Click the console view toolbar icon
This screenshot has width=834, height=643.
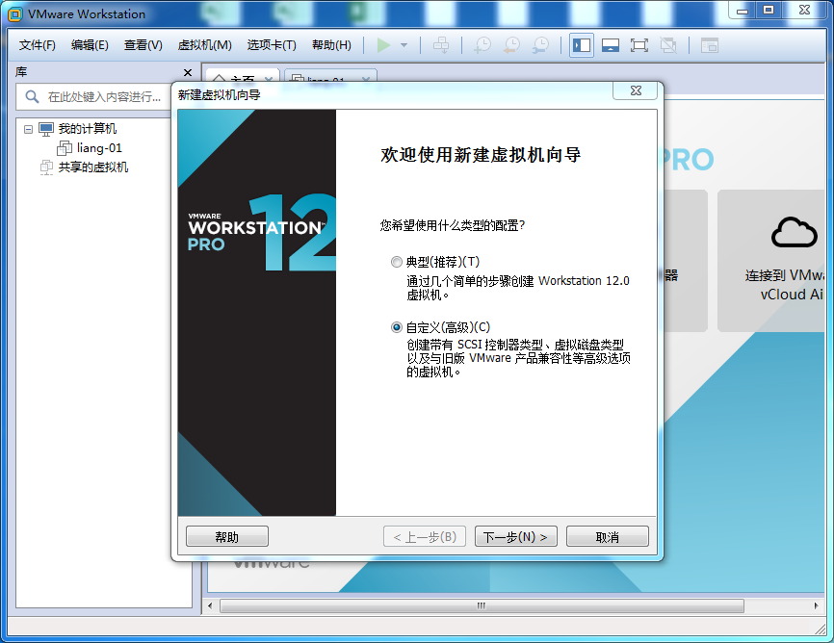(x=709, y=45)
